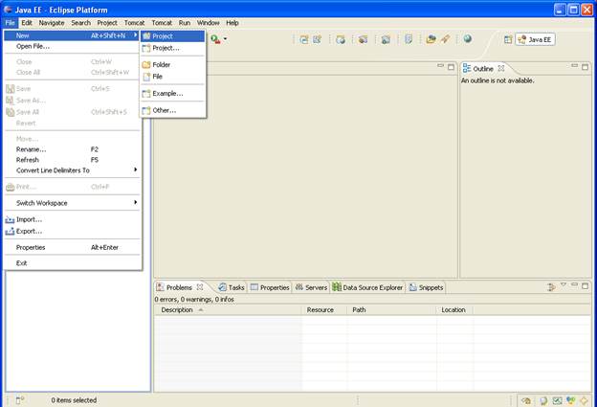
Task: Select the Java EE perspective button
Action: click(536, 39)
